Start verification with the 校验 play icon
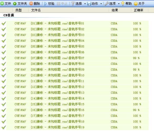The image size is (154, 137). (x=45, y=4)
